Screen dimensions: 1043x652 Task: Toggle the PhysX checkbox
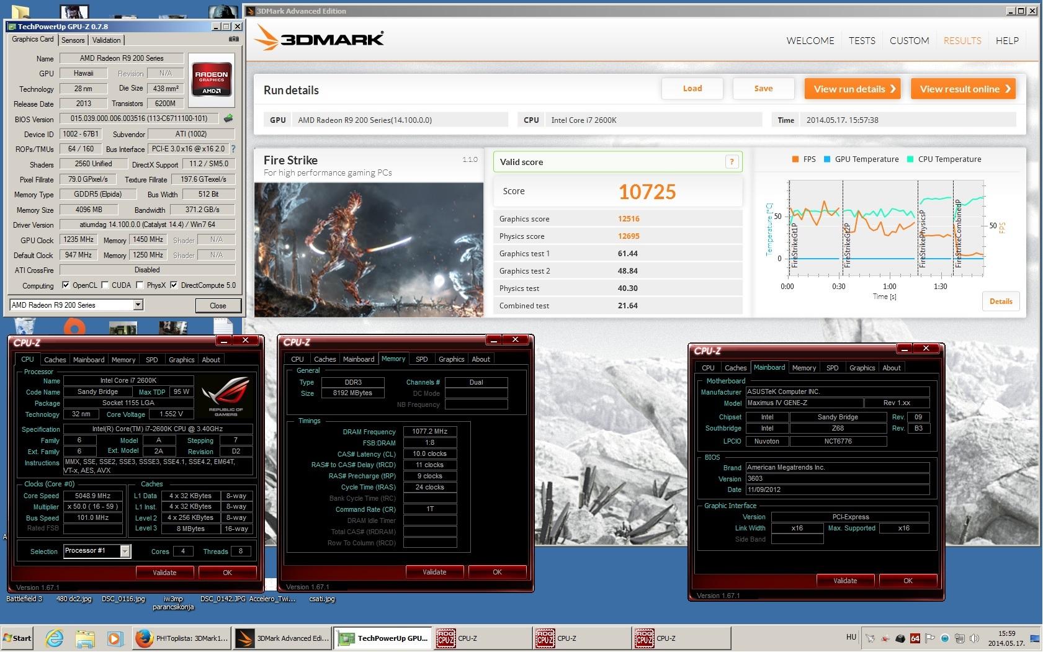tap(140, 285)
